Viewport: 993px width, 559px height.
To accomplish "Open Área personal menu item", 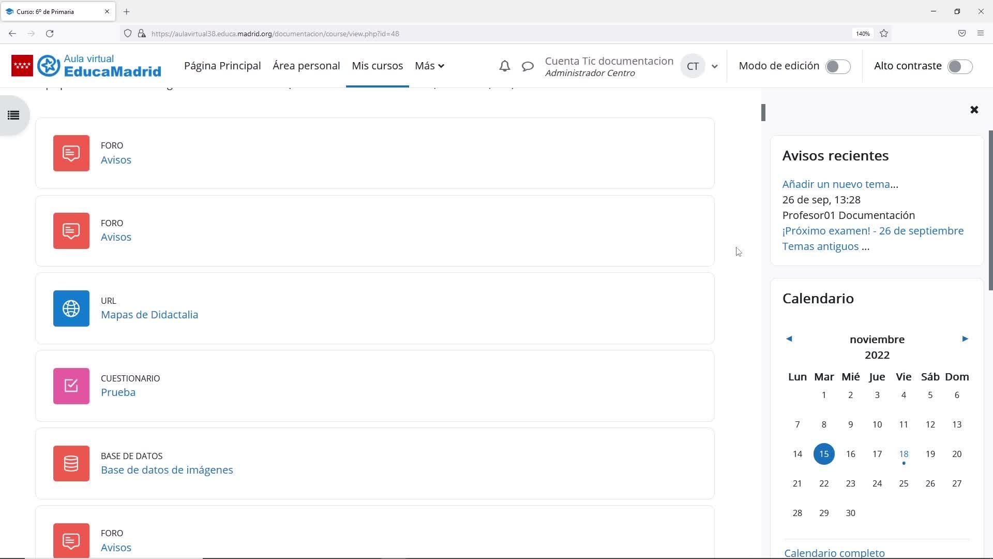I will pyautogui.click(x=306, y=66).
